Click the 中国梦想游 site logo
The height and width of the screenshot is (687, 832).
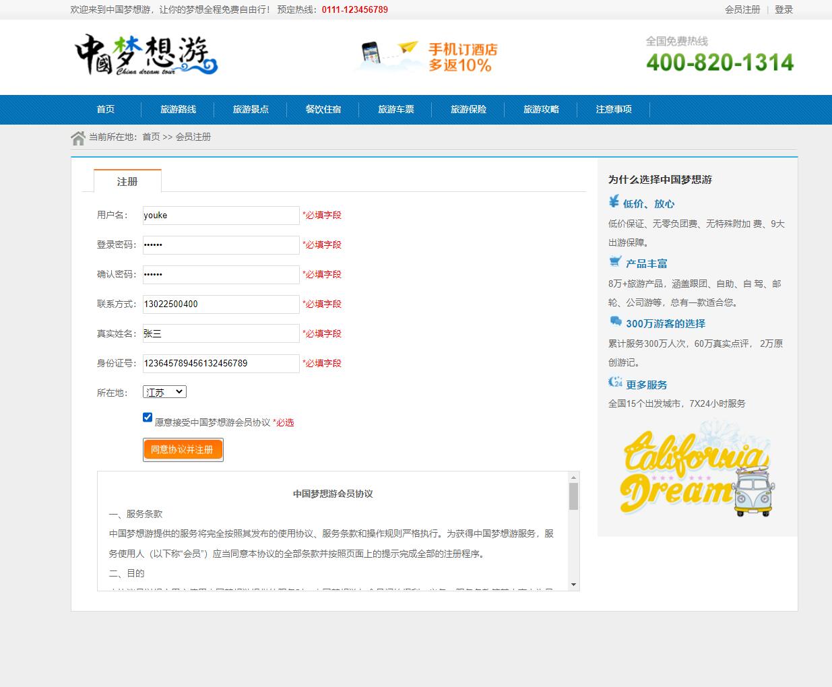coord(146,55)
